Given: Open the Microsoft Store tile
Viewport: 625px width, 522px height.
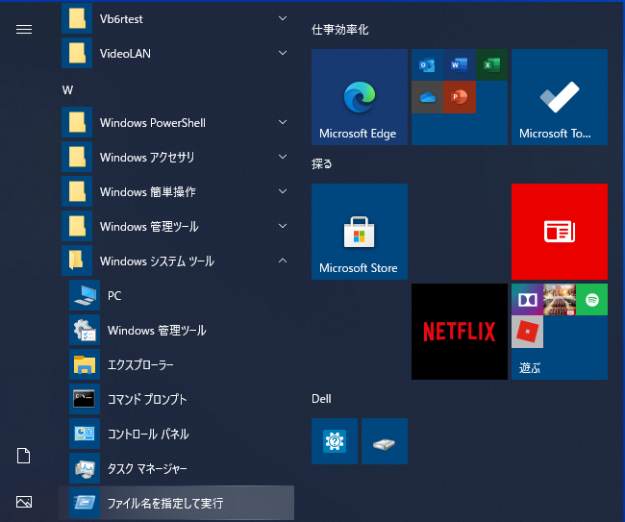Looking at the screenshot, I should point(360,232).
